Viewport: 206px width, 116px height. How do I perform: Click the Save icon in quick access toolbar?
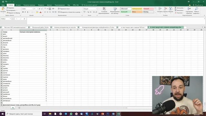click(x=3, y=2)
